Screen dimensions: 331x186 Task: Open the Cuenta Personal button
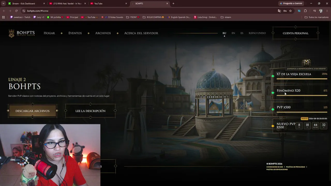click(x=296, y=33)
